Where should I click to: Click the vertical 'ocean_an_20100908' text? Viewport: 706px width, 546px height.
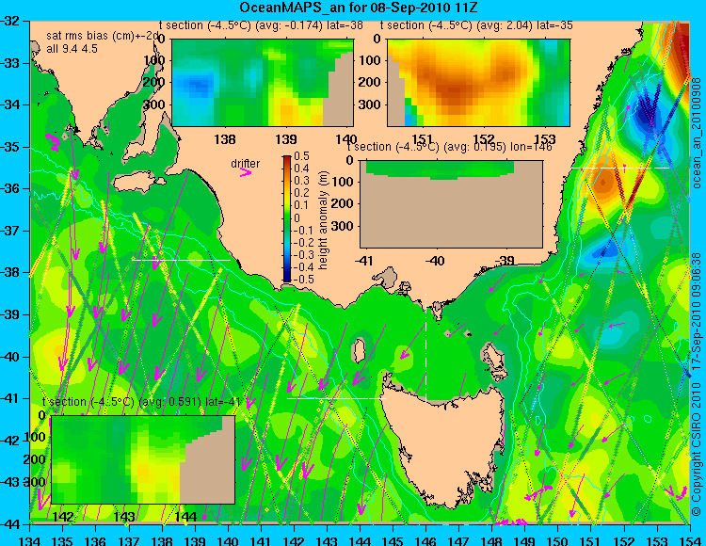click(697, 134)
